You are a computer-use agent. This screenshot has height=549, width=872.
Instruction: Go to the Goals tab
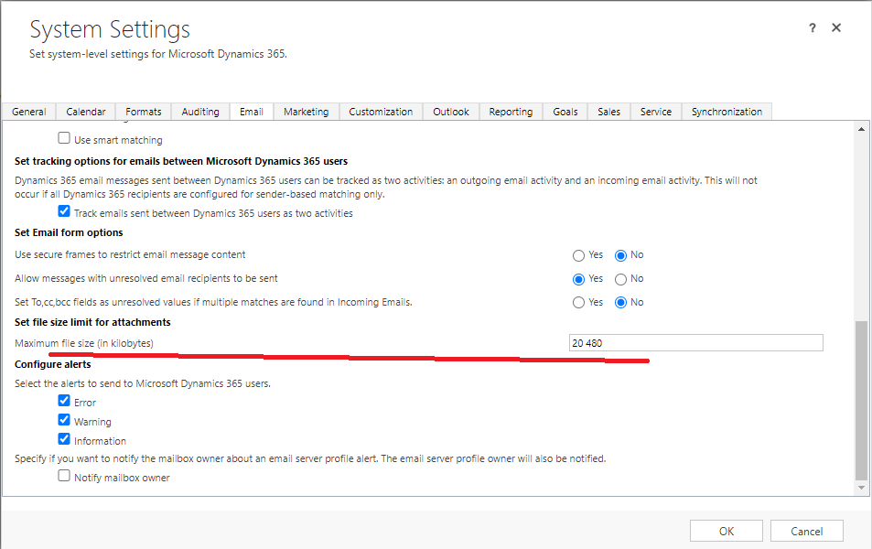(x=565, y=112)
